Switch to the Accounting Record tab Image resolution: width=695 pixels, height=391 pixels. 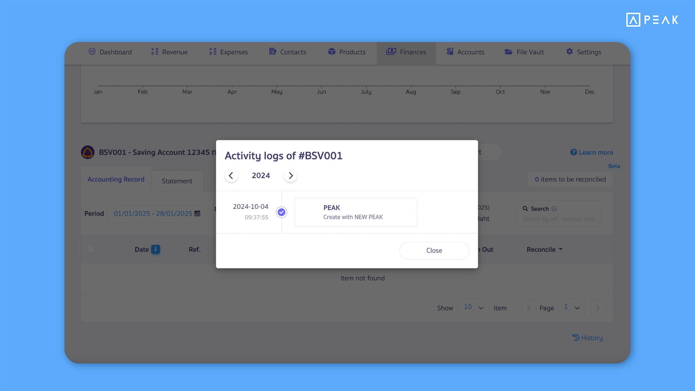coord(116,180)
